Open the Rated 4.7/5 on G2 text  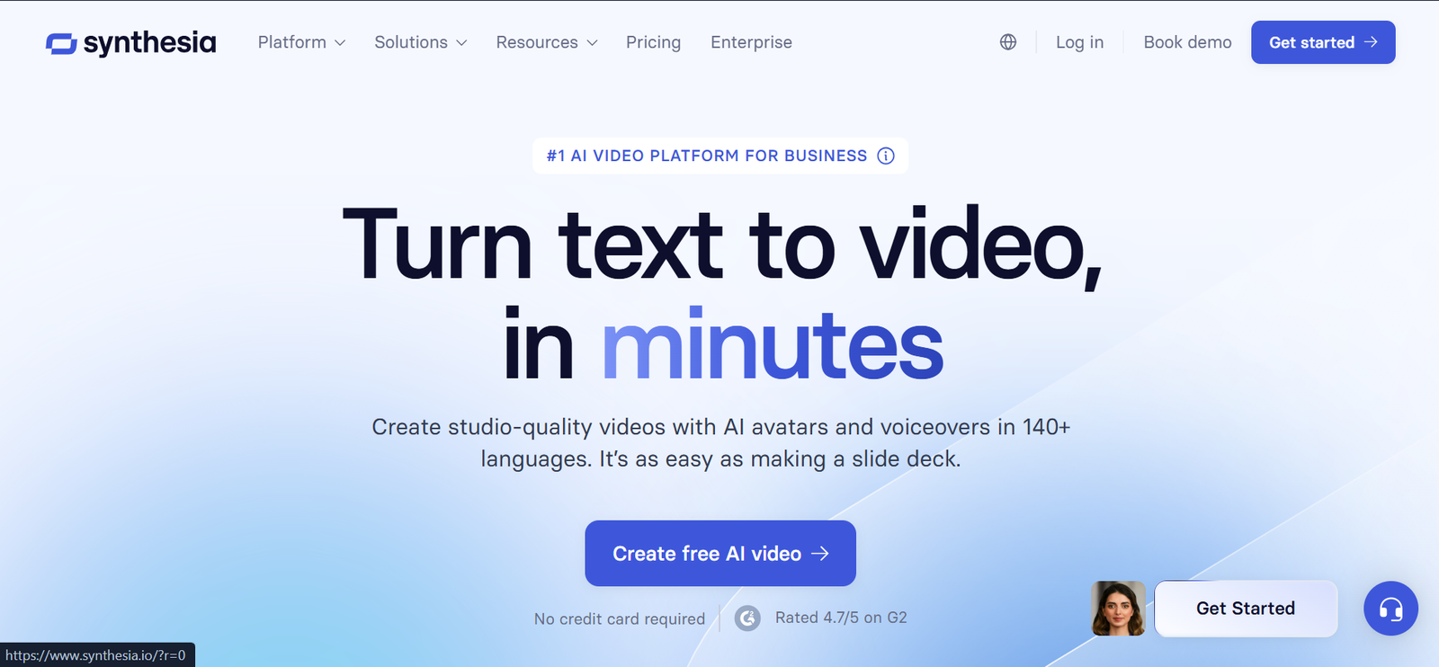click(x=841, y=618)
